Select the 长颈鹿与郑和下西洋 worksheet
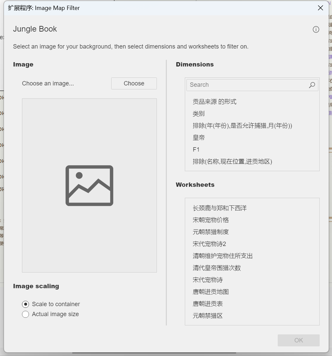Image resolution: width=332 pixels, height=356 pixels. 219,208
